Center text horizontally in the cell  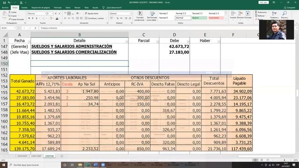(x=69, y=18)
